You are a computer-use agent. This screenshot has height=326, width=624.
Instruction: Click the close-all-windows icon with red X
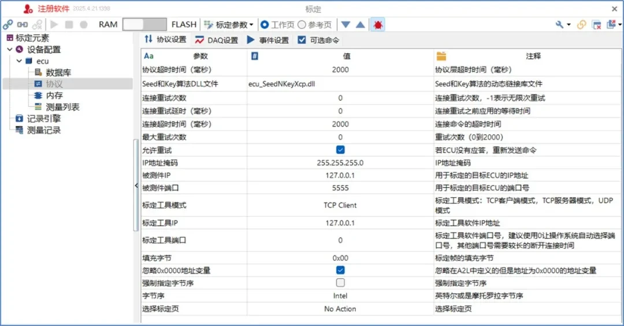[597, 24]
